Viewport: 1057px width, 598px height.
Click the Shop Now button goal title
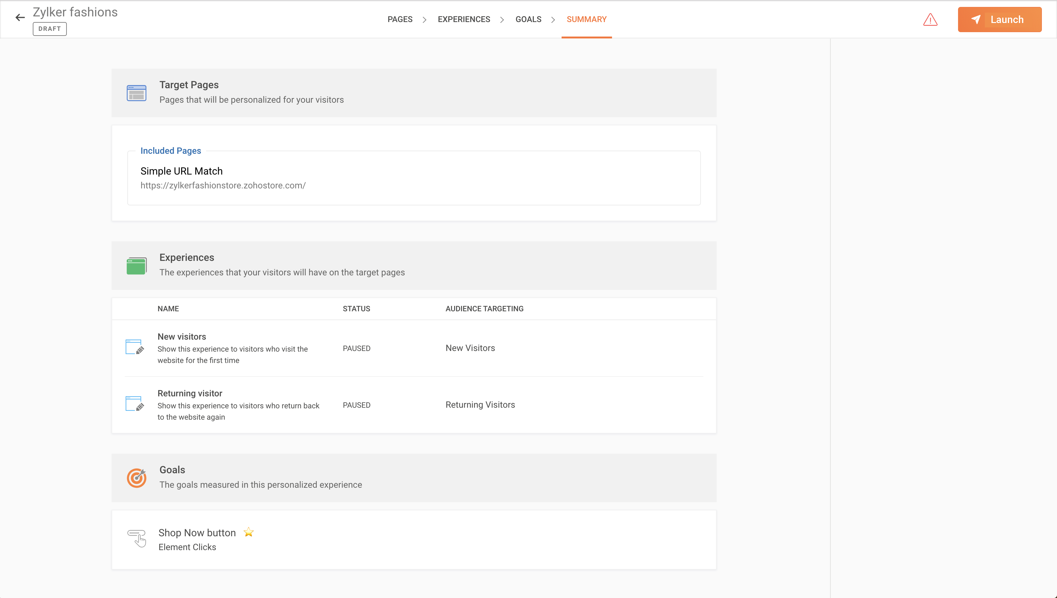[x=197, y=533]
